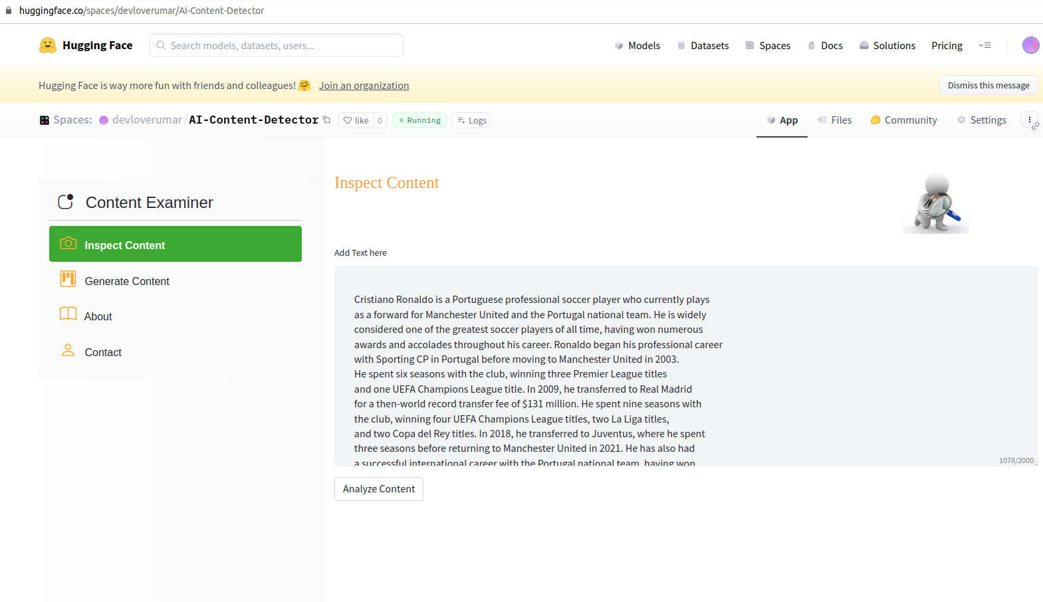The height and width of the screenshot is (602, 1043).
Task: Click the padlock icon in address bar
Action: [9, 11]
